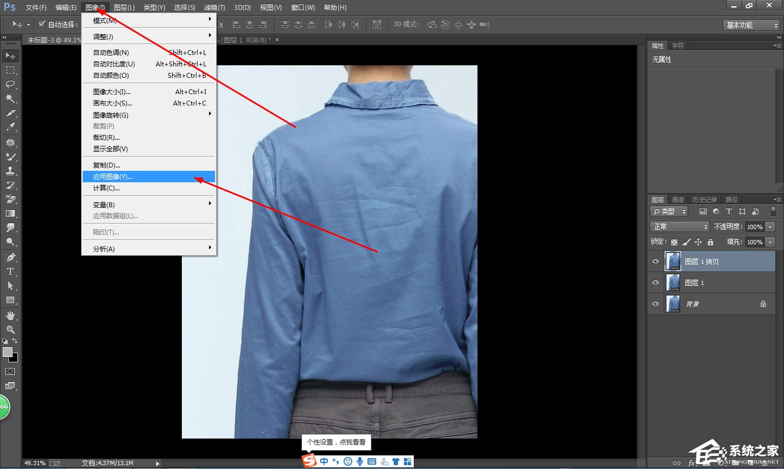Select the Horizontal Type tool
Screen dimensions: 784x469
pos(10,271)
